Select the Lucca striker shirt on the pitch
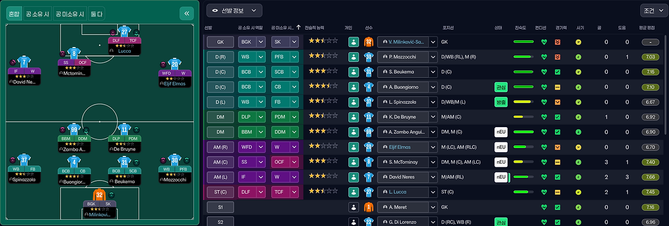669x226 pixels. (x=124, y=31)
